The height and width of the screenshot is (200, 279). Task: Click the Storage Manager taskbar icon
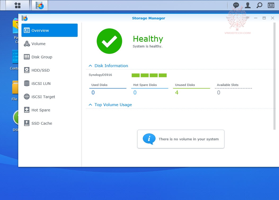(x=40, y=5)
